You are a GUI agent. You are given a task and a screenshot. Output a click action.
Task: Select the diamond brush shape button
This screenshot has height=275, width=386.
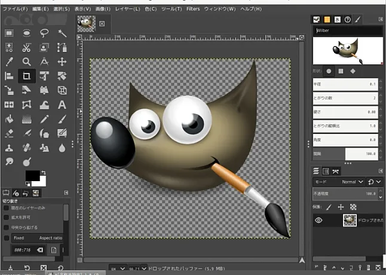click(x=353, y=71)
